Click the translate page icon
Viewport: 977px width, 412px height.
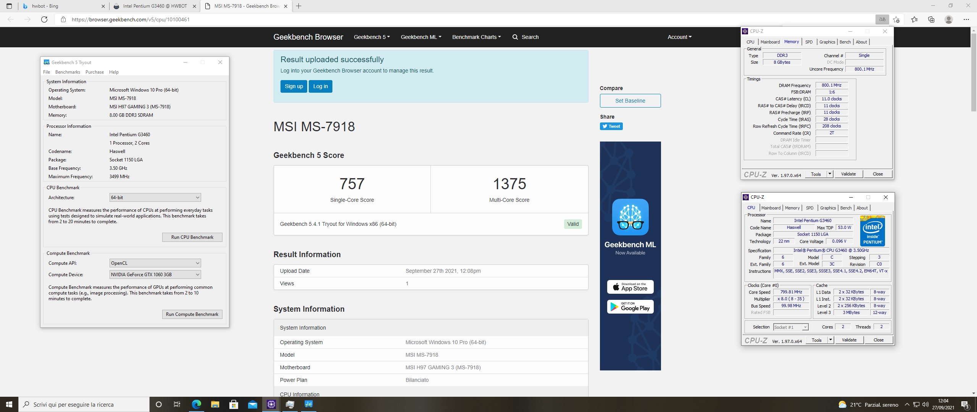pyautogui.click(x=882, y=19)
